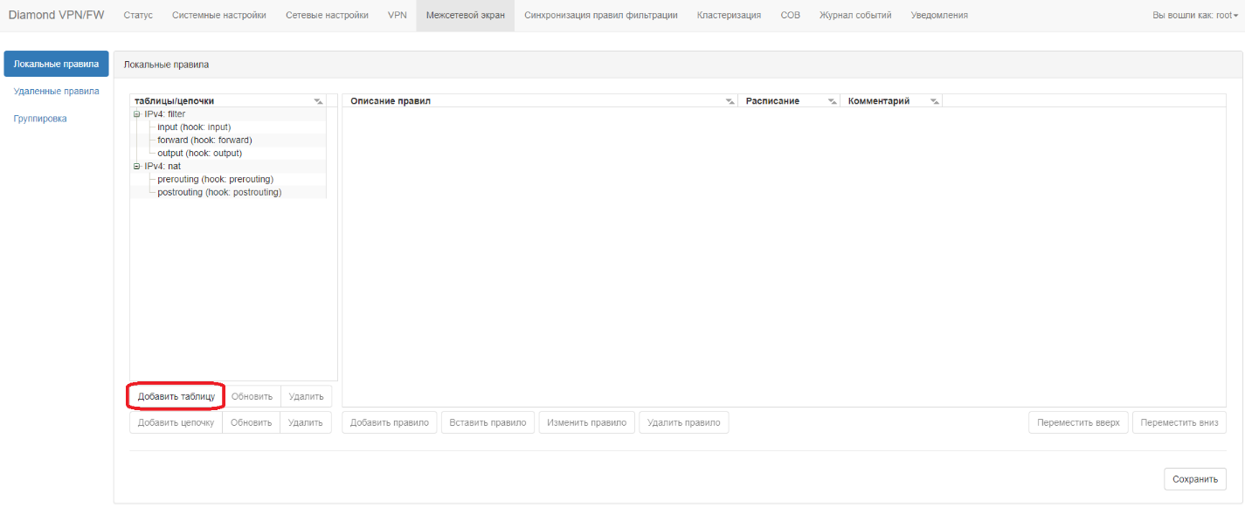The height and width of the screenshot is (507, 1245).
Task: Click the Переместить вверх button
Action: click(1078, 422)
